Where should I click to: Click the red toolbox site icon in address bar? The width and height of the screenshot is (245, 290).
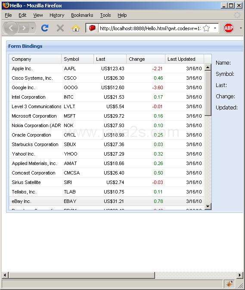point(92,28)
